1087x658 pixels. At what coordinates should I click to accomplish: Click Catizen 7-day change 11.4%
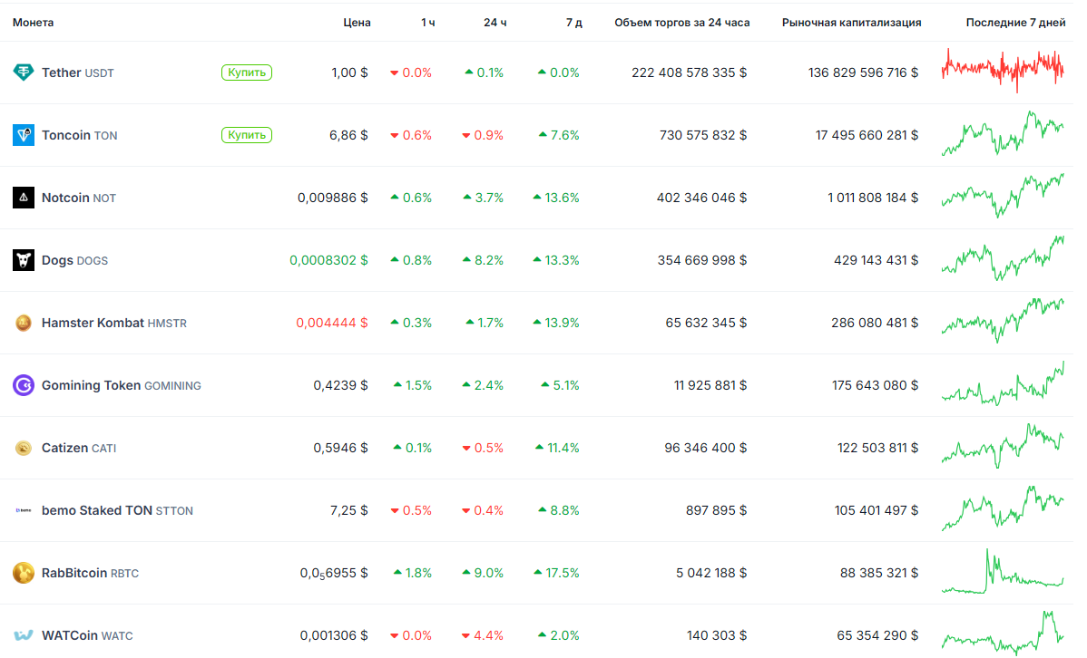tap(557, 448)
